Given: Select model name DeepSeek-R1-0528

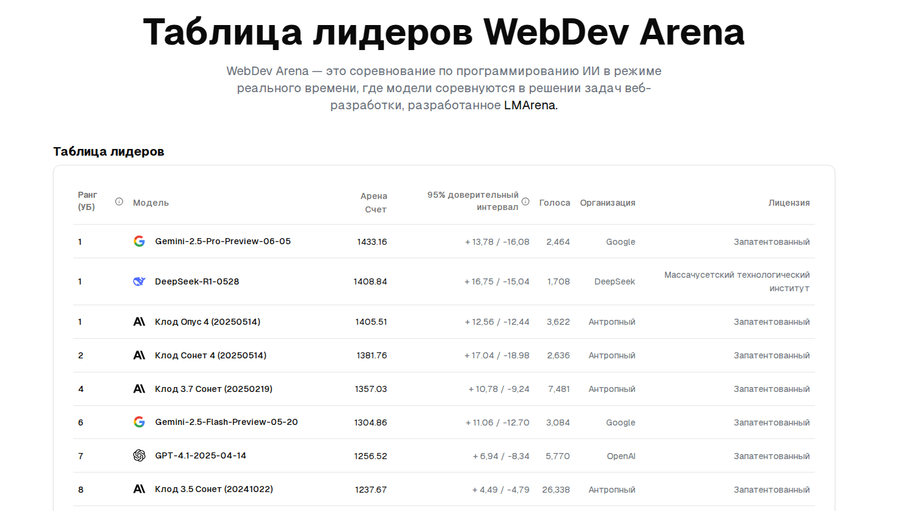Looking at the screenshot, I should click(x=197, y=281).
